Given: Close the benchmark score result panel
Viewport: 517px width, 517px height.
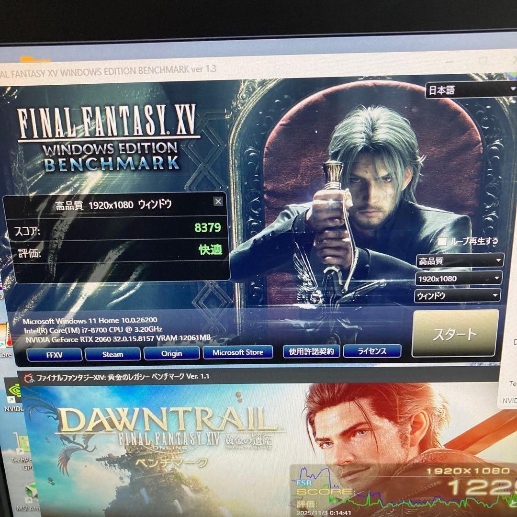Looking at the screenshot, I should (x=218, y=201).
